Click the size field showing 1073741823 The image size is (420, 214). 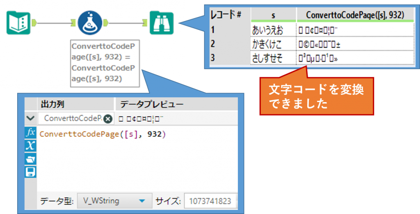[210, 201]
